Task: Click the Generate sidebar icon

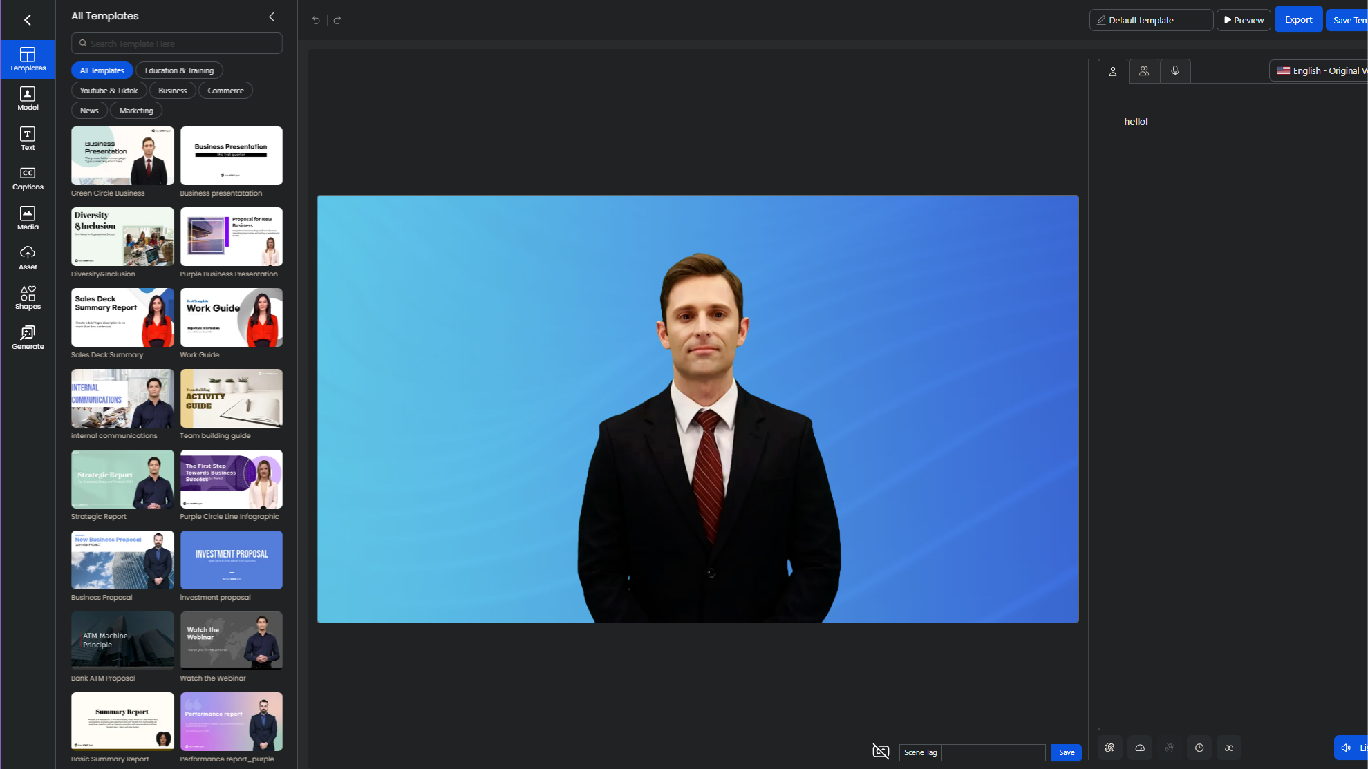Action: pyautogui.click(x=28, y=338)
